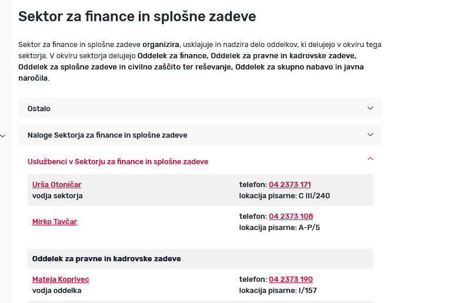Call phone number 04 2373 171

coord(290,185)
